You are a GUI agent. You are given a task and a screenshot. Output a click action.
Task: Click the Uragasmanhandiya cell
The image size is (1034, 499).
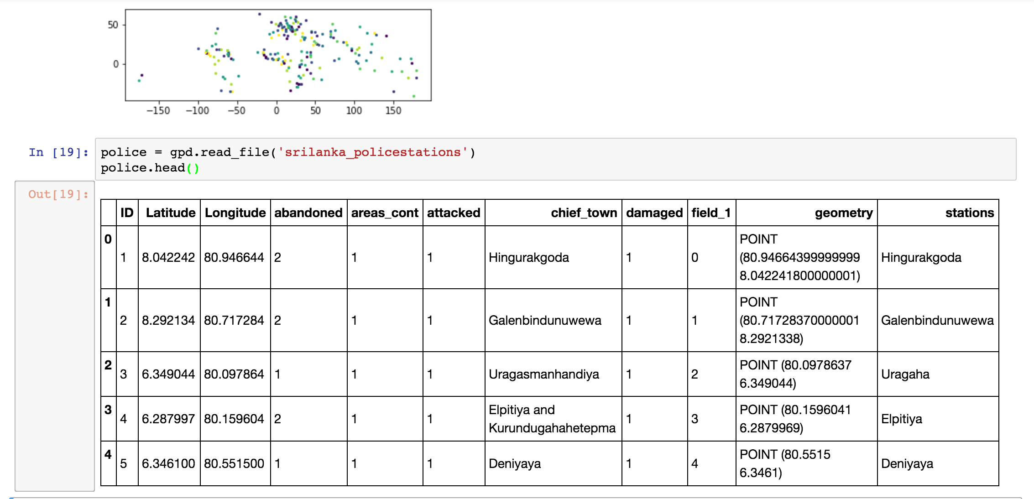[x=543, y=374]
